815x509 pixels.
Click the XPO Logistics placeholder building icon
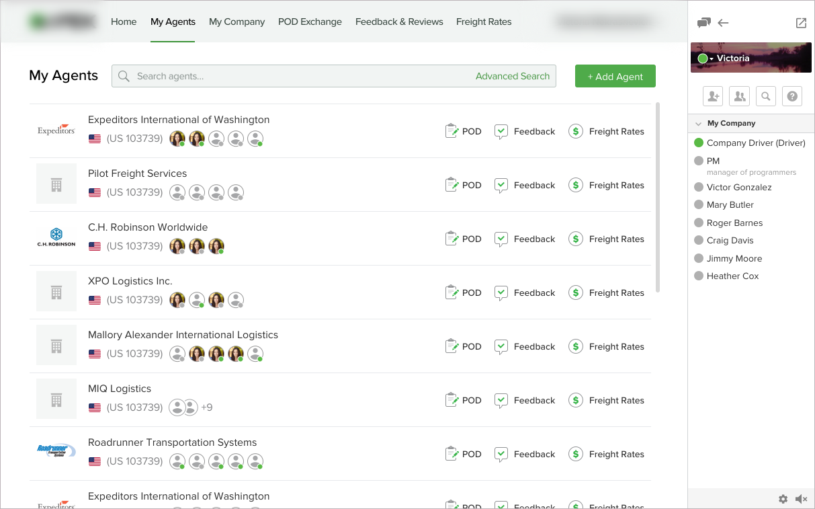[56, 292]
